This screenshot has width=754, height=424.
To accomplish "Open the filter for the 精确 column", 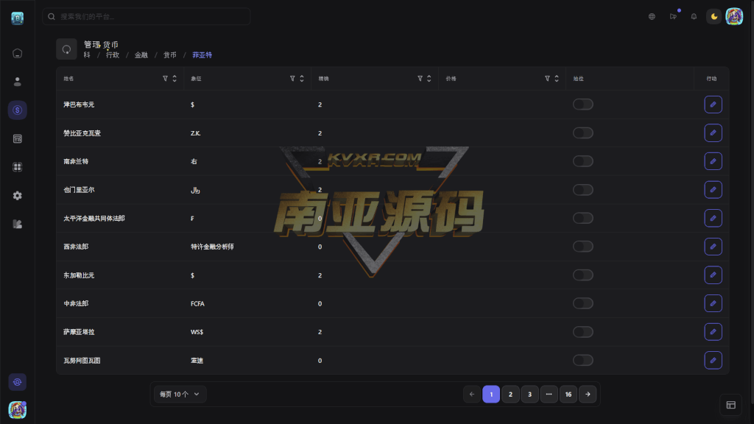I will tap(420, 78).
